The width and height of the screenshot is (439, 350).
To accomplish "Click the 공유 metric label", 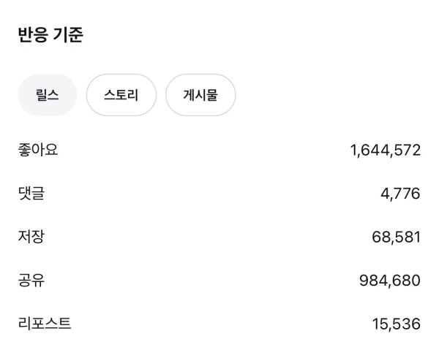I will click(31, 280).
